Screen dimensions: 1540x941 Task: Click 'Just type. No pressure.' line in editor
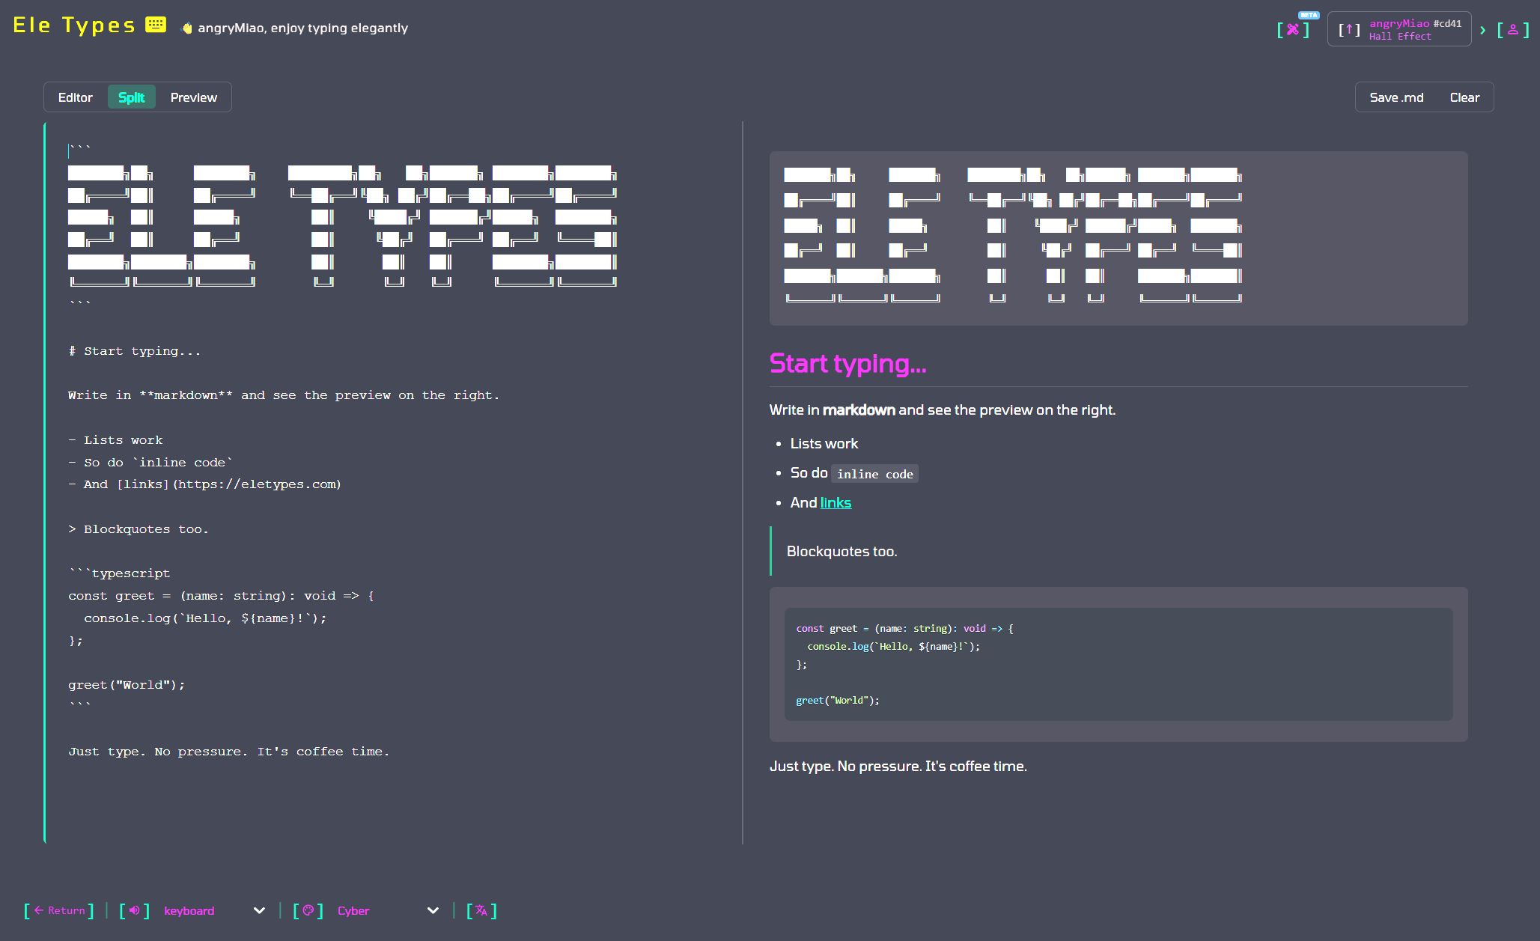pos(229,752)
